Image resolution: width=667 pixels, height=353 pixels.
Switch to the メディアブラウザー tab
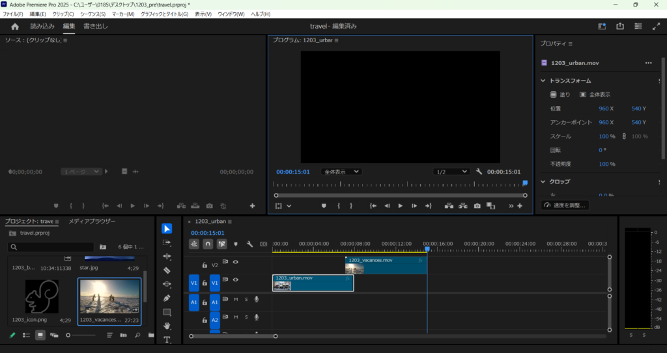(x=92, y=222)
